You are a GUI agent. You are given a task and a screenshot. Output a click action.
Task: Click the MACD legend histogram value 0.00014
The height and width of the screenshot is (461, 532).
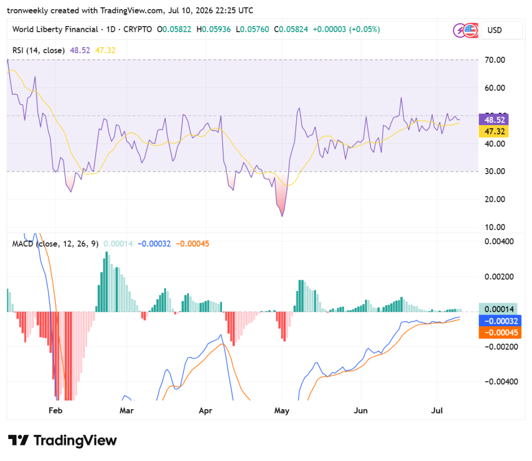118,244
